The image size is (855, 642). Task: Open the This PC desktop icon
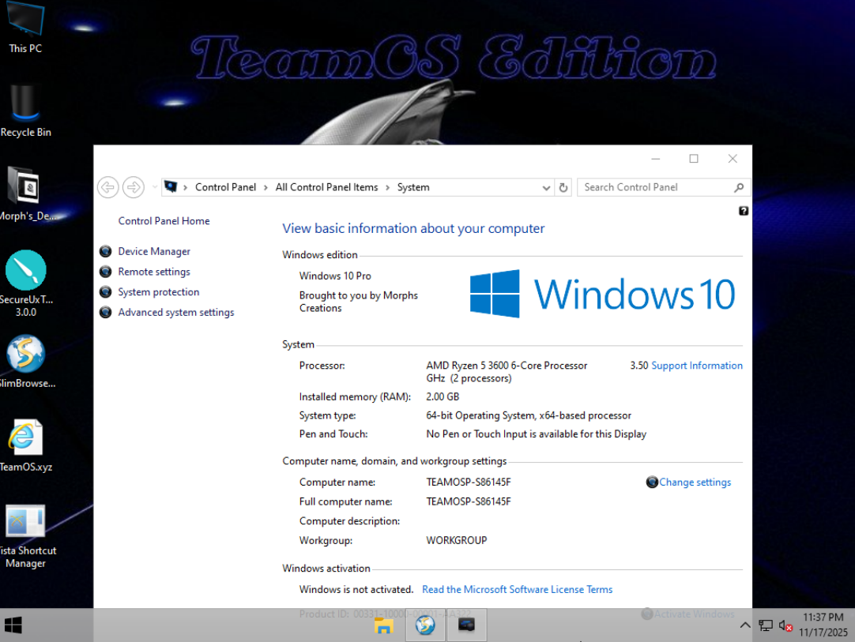click(25, 25)
